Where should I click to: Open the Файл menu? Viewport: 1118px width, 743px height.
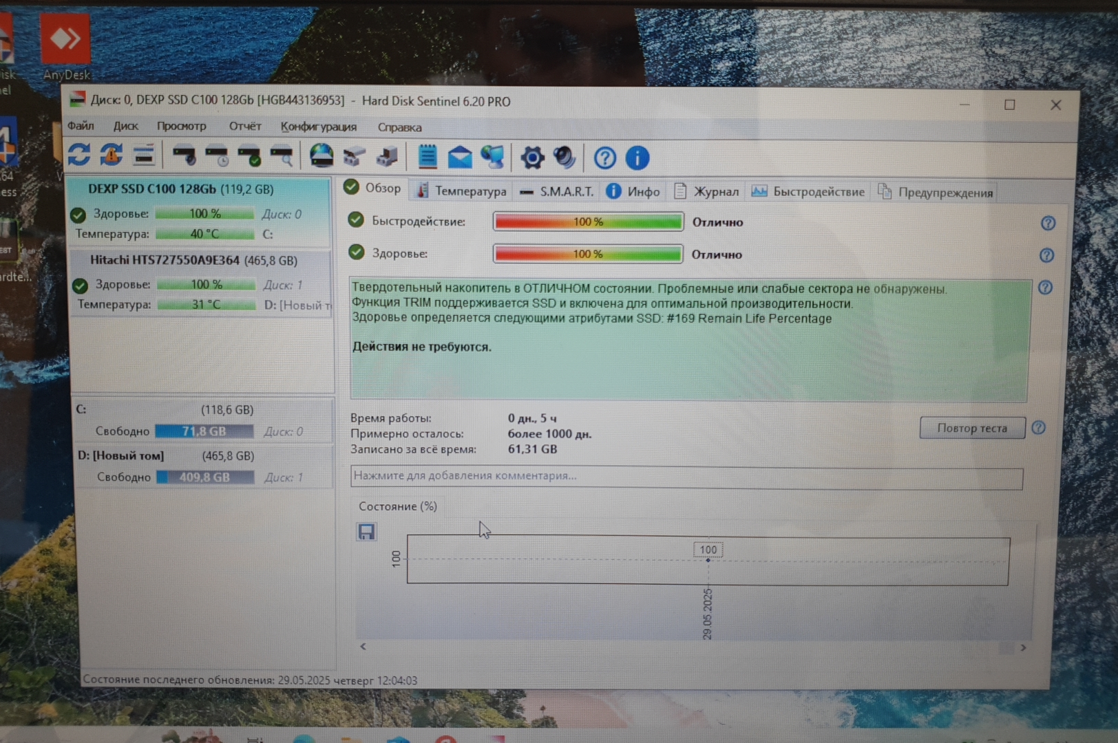81,126
